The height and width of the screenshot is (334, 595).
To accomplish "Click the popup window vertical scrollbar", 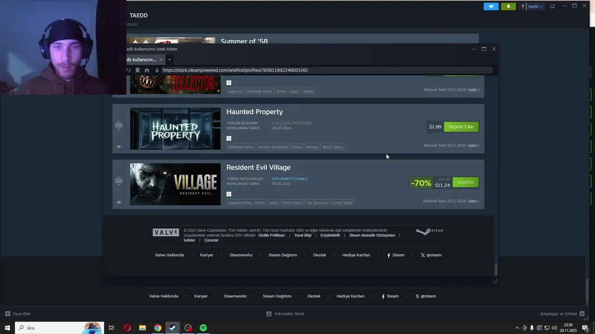I will [x=496, y=269].
